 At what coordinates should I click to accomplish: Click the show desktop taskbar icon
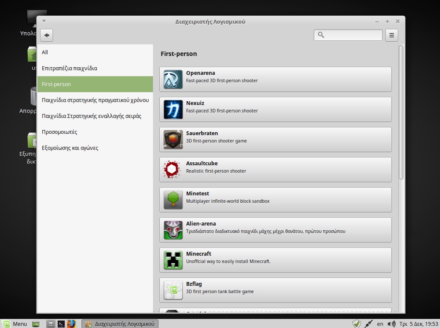pos(36,324)
